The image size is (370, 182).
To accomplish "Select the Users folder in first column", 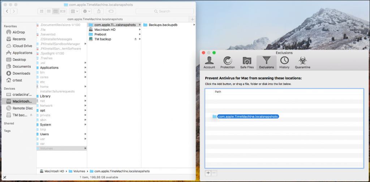I will point(44,134).
